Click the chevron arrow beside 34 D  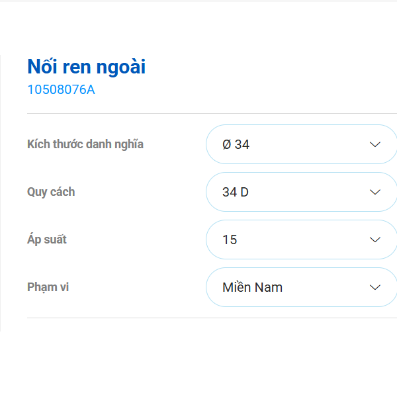tap(375, 192)
